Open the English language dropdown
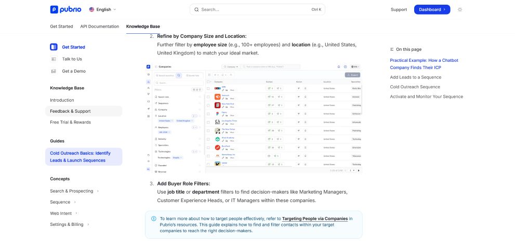Screen dimensions: 515x243 pyautogui.click(x=103, y=9)
